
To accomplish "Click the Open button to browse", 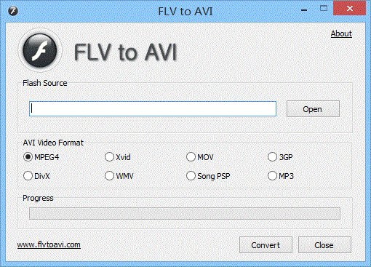I will tap(313, 109).
